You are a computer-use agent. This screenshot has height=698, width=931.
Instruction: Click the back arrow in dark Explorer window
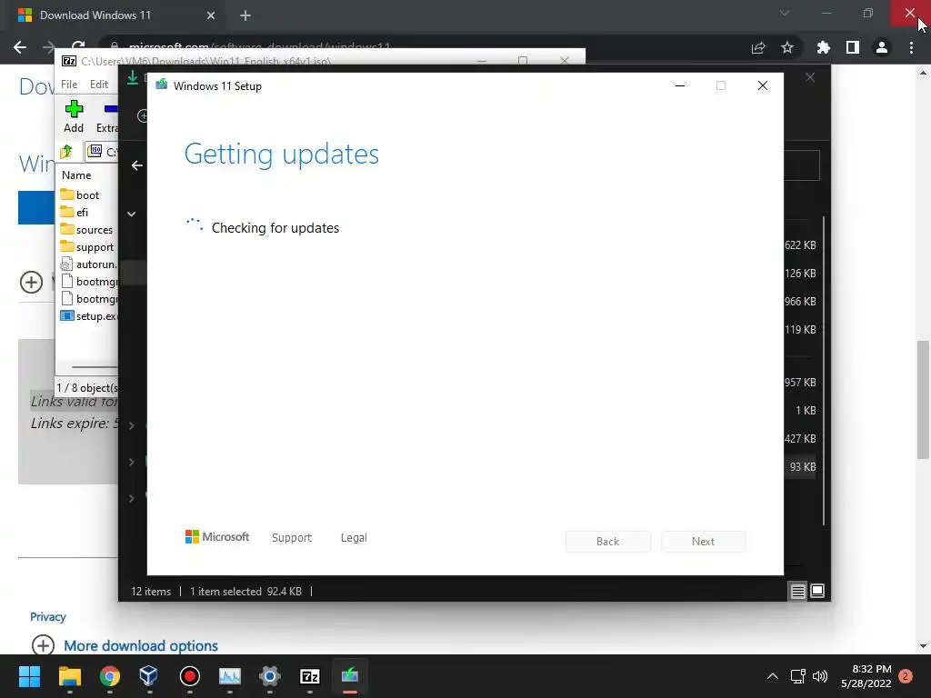pyautogui.click(x=137, y=165)
